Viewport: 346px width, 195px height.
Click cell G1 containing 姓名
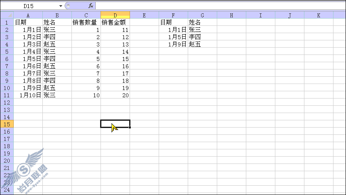tap(203, 22)
